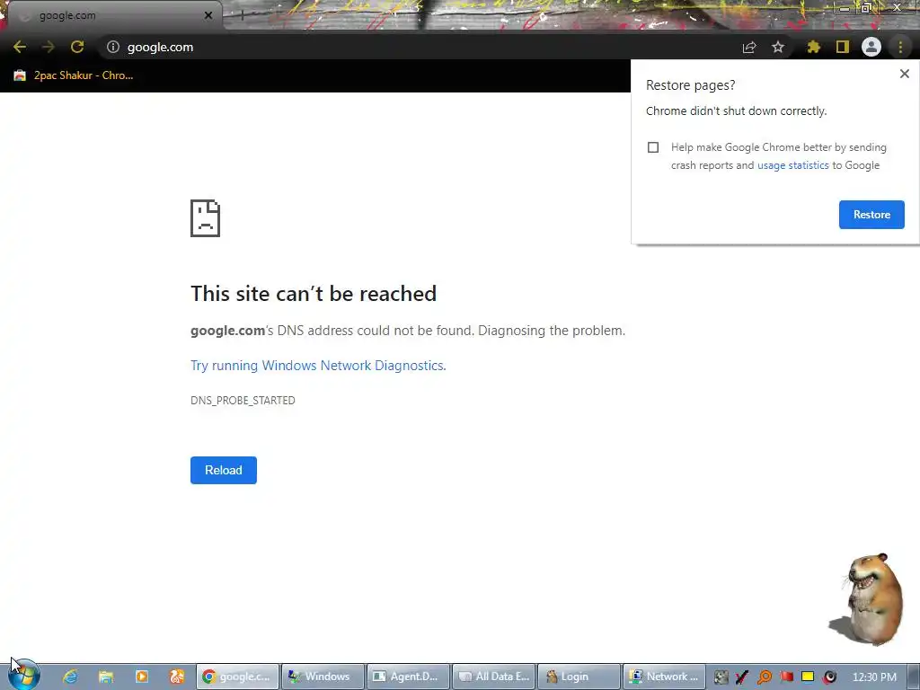This screenshot has width=920, height=690.
Task: Enable sending crash reports checkbox
Action: coord(653,147)
